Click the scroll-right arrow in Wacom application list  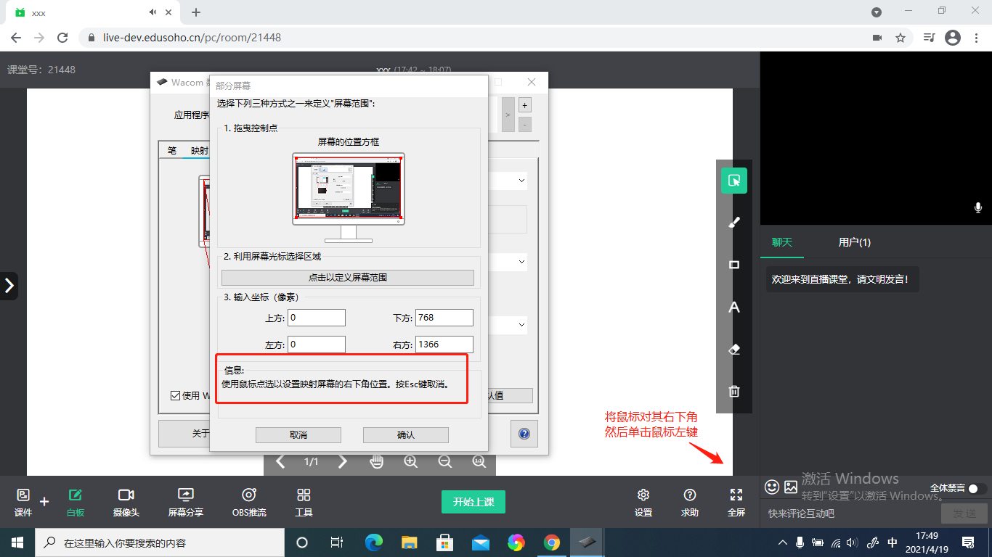pyautogui.click(x=508, y=115)
